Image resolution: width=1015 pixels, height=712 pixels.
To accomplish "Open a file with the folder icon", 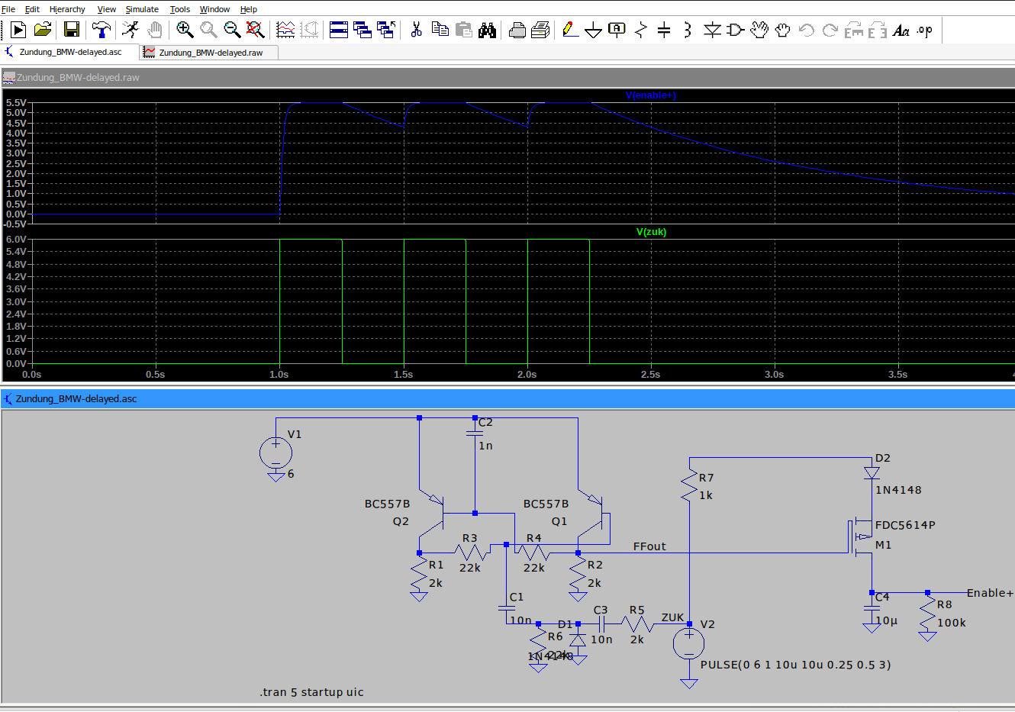I will pos(43,30).
